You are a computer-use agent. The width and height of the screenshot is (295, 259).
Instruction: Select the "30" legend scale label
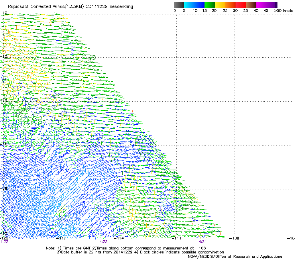click(x=235, y=11)
